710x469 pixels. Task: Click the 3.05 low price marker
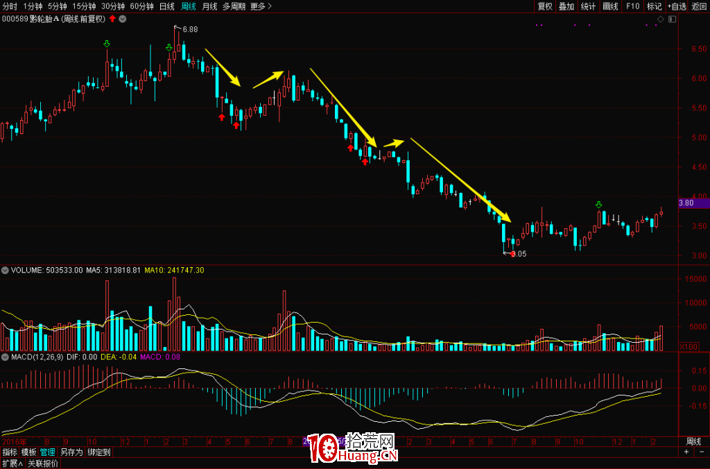519,254
